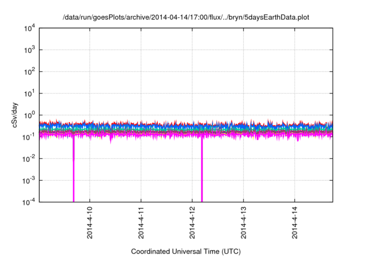
Task: Click the magenta dropout spike before 2014-4-10
Action: pyautogui.click(x=73, y=170)
